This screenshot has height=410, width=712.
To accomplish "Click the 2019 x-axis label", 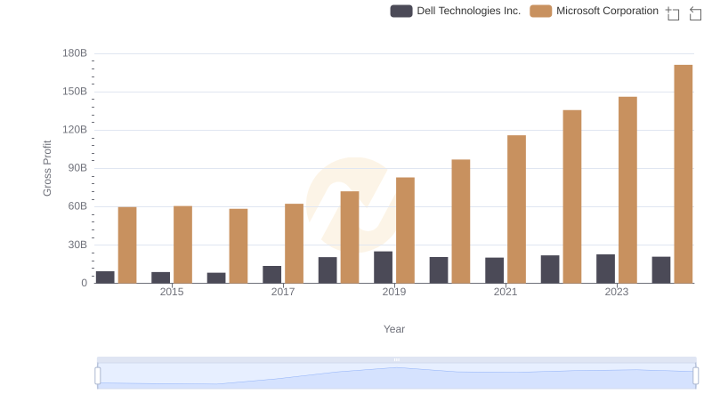I will pos(394,292).
